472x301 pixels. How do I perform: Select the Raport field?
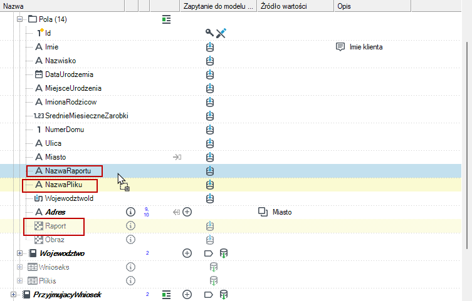pos(55,226)
